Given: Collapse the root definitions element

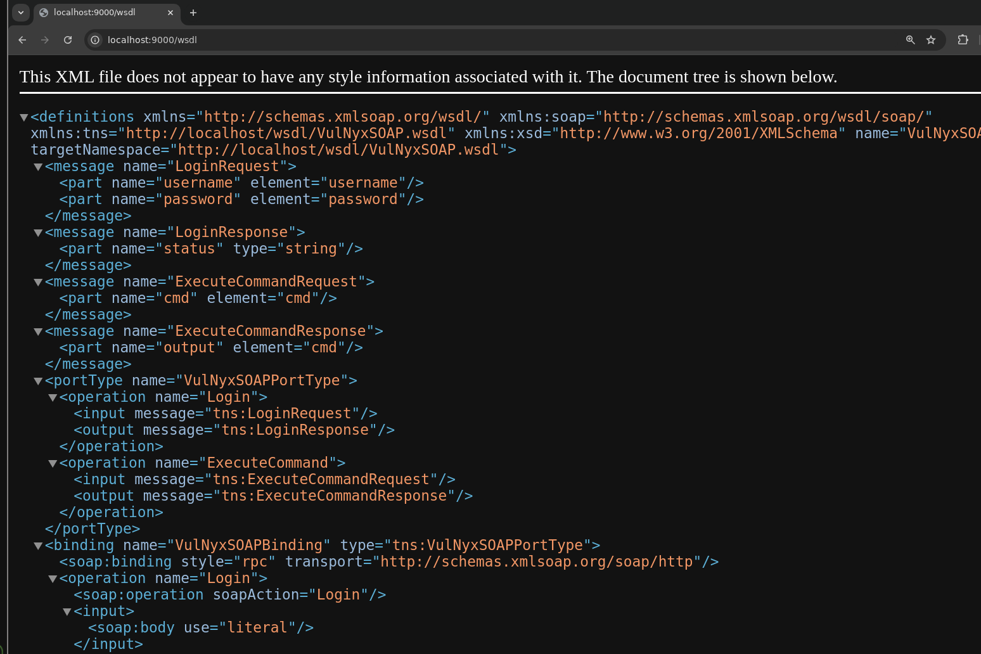Looking at the screenshot, I should pyautogui.click(x=24, y=117).
